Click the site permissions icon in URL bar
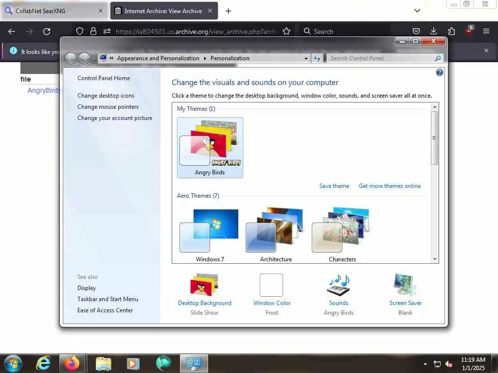The width and height of the screenshot is (498, 373). click(x=107, y=31)
